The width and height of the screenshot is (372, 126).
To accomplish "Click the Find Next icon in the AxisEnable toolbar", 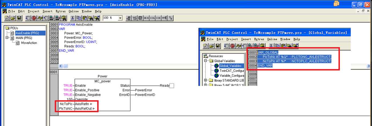I will pos(96,18).
